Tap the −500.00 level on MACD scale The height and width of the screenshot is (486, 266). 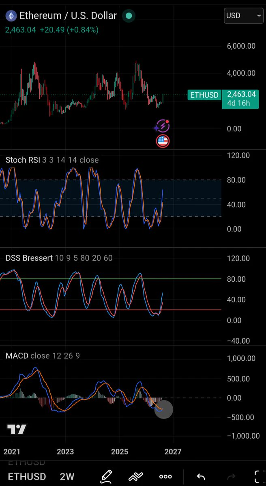tap(240, 417)
